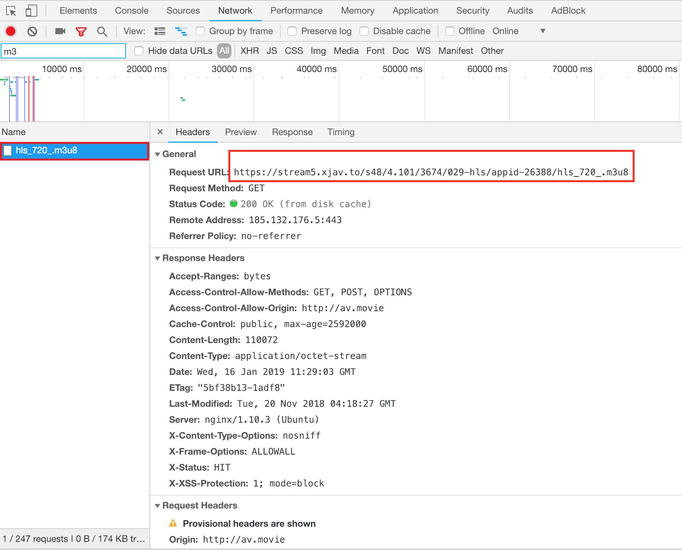
Task: Collapse the General section
Action: click(x=157, y=154)
